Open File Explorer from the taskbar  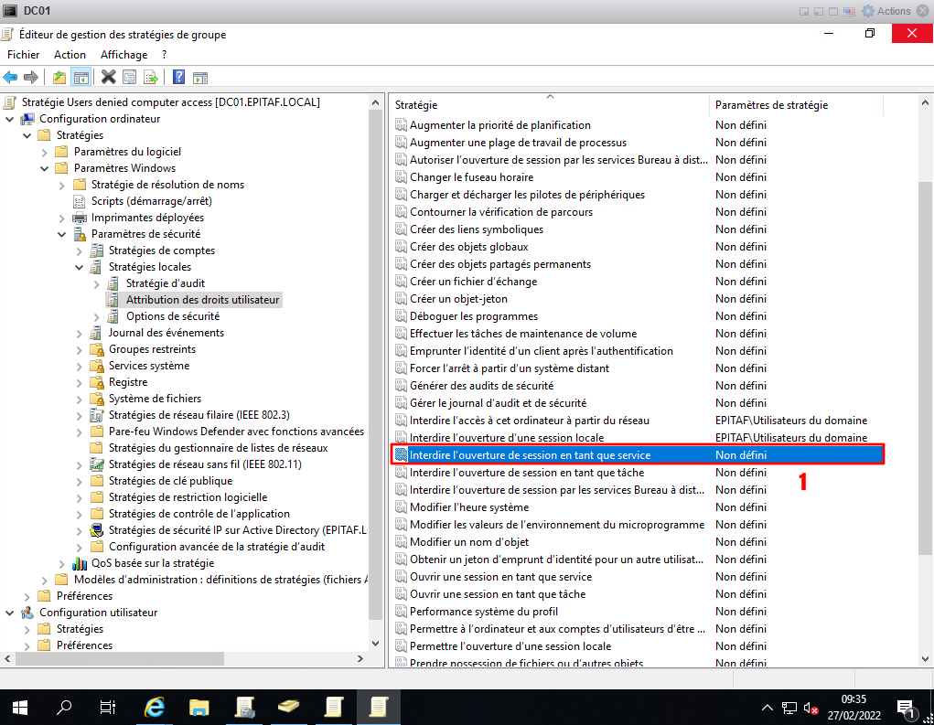tap(199, 707)
